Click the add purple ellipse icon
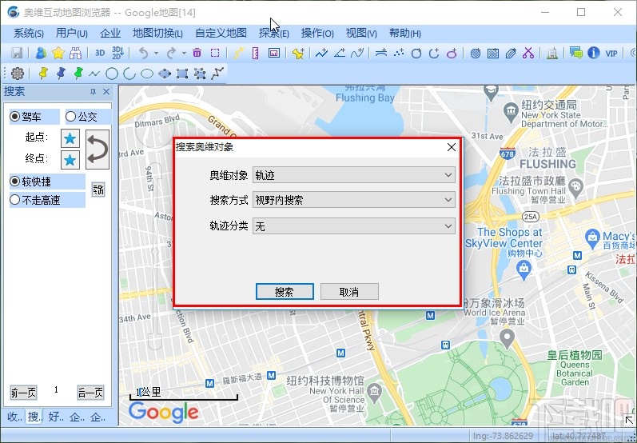 (452, 53)
